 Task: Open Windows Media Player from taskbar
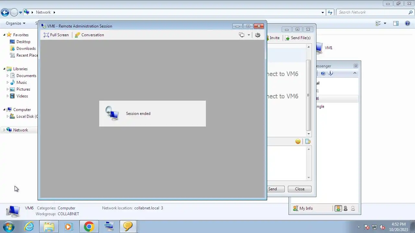pyautogui.click(x=68, y=227)
